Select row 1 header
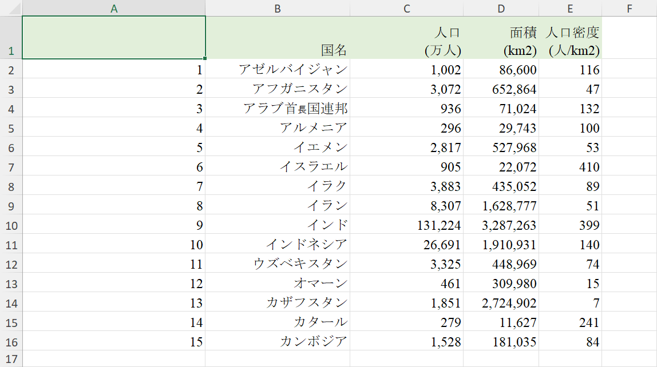This screenshot has height=367, width=657. (x=11, y=38)
